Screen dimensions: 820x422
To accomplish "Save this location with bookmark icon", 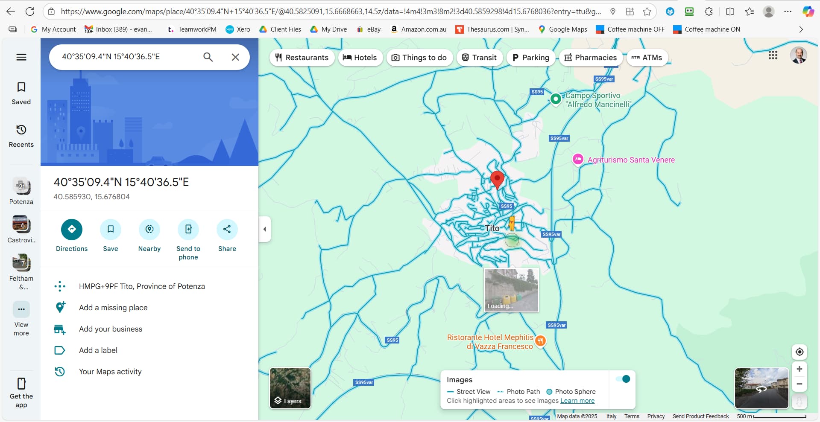I will click(110, 230).
